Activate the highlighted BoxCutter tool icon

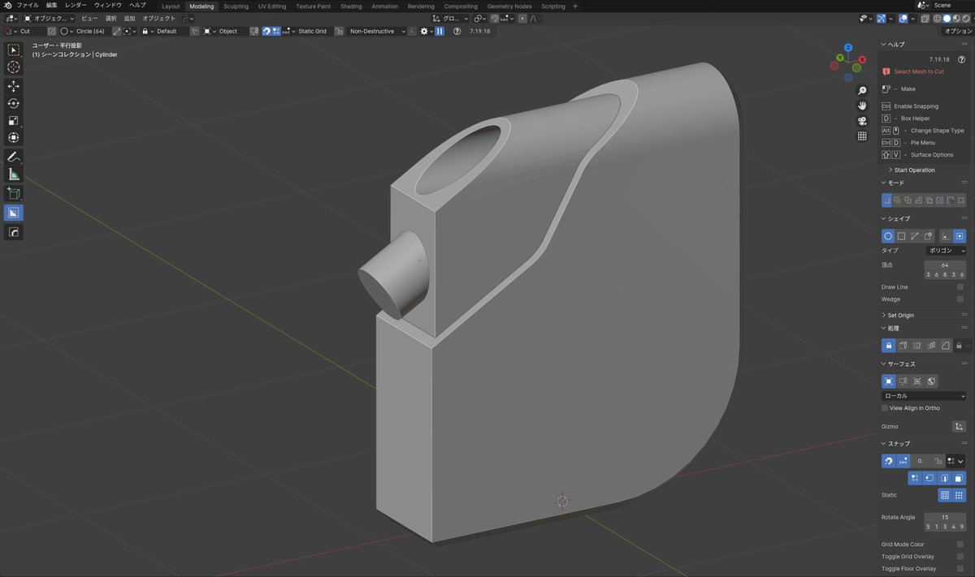[14, 213]
